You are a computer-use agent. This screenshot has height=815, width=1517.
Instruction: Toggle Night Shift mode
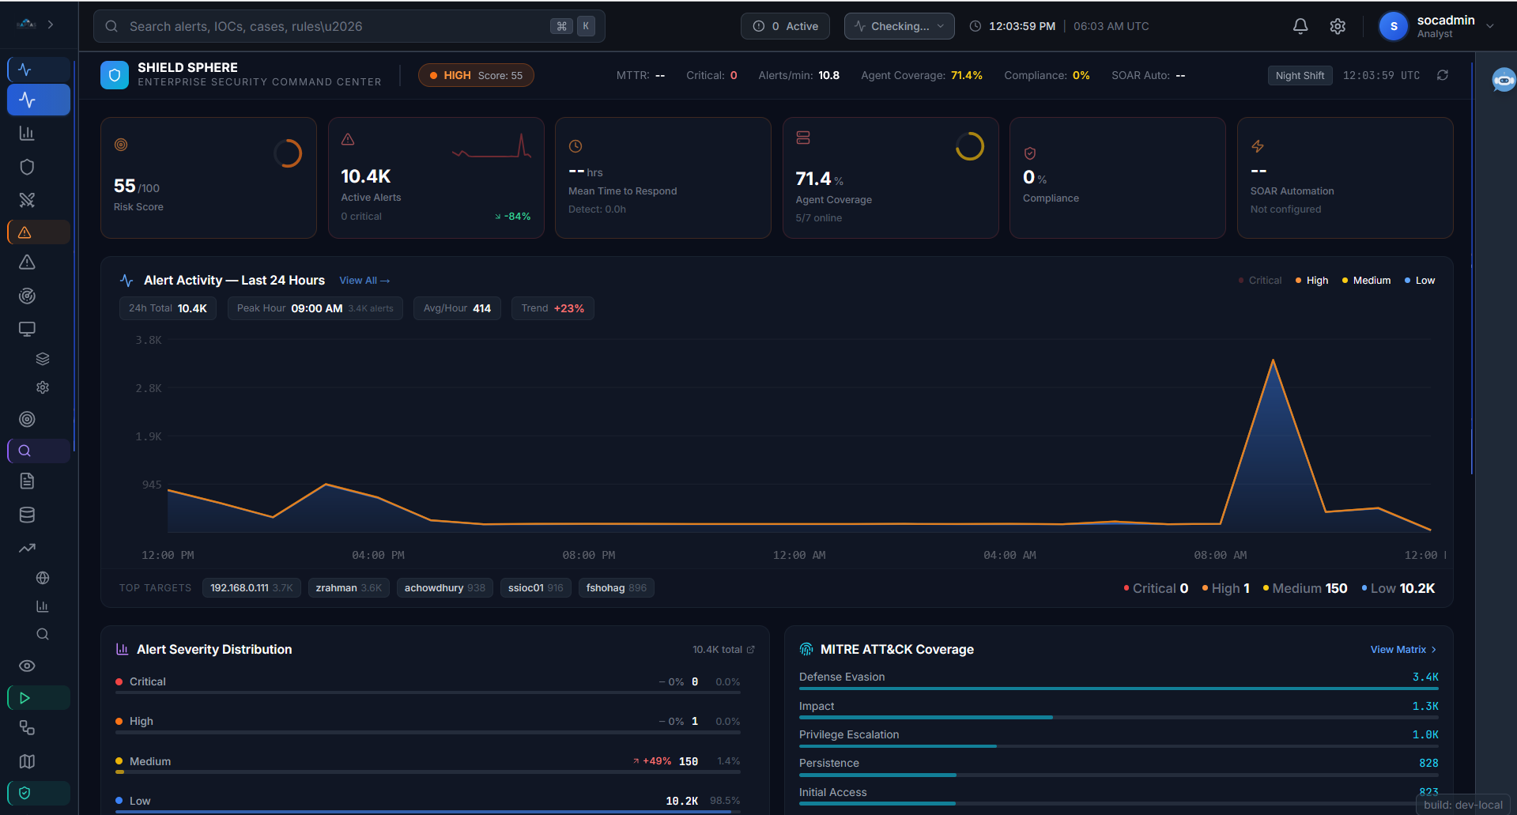tap(1300, 75)
